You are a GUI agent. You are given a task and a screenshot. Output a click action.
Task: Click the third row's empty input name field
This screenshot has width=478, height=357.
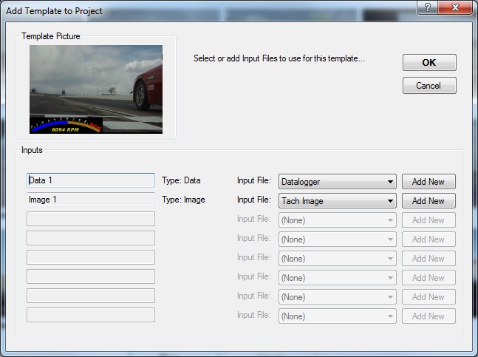pos(90,219)
